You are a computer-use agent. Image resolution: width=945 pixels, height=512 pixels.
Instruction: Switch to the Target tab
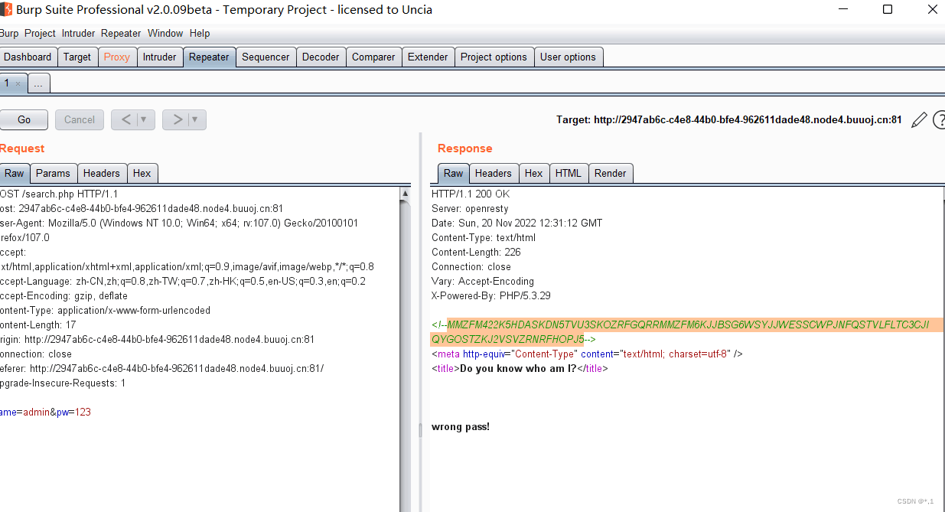click(x=77, y=57)
